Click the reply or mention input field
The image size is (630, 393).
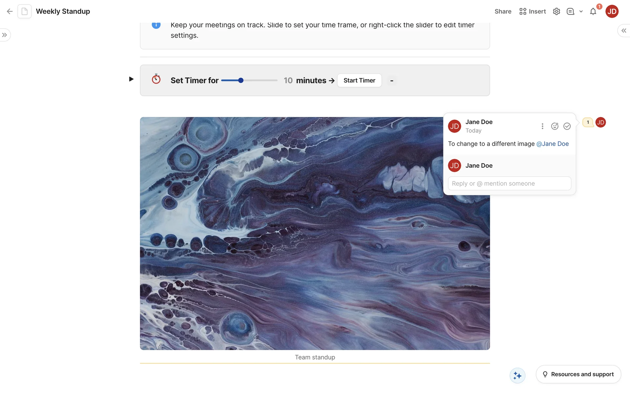[509, 183]
